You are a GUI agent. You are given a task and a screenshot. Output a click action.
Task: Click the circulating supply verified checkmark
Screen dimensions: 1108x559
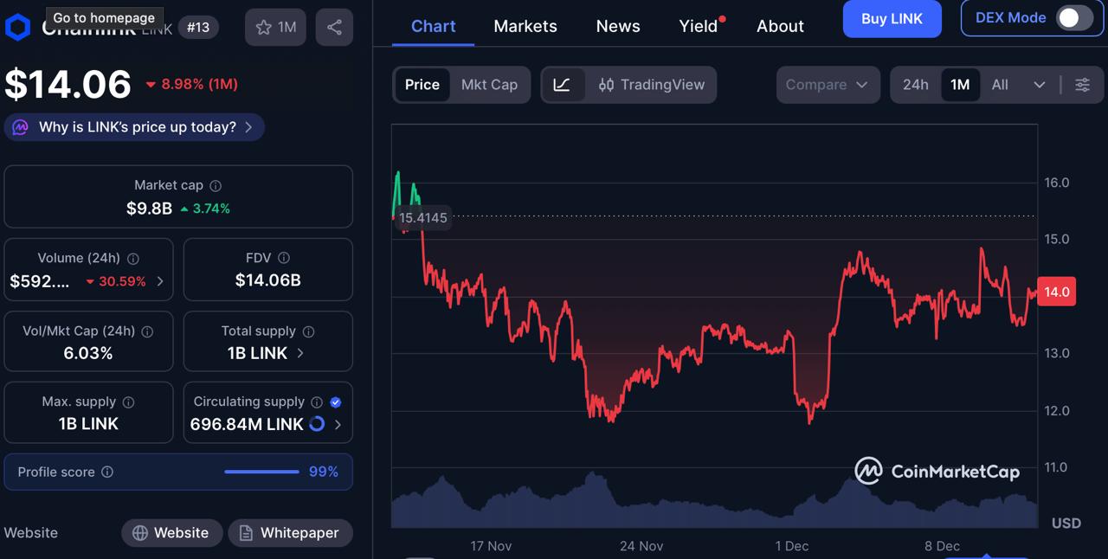point(335,402)
